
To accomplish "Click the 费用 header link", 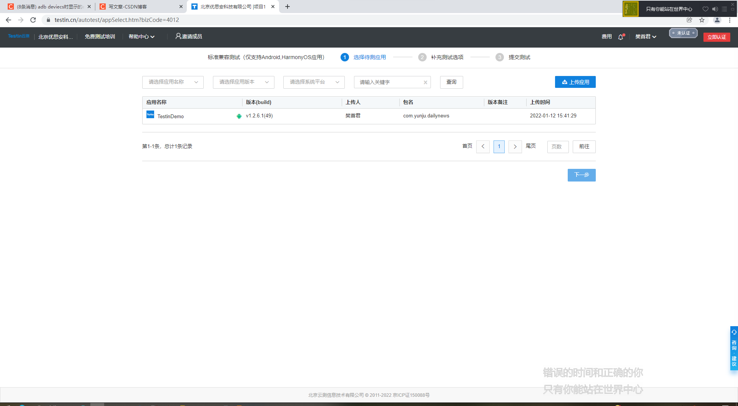I will (x=607, y=36).
